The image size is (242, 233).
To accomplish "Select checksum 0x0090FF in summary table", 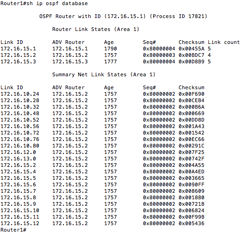I will [x=192, y=185].
